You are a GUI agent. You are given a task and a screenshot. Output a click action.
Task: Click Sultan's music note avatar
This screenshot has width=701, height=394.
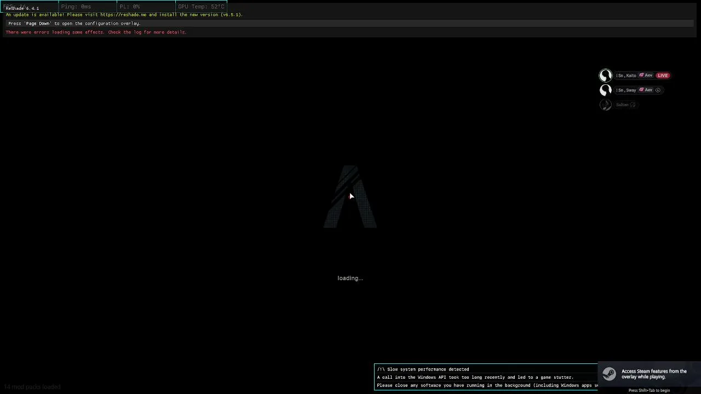605,105
